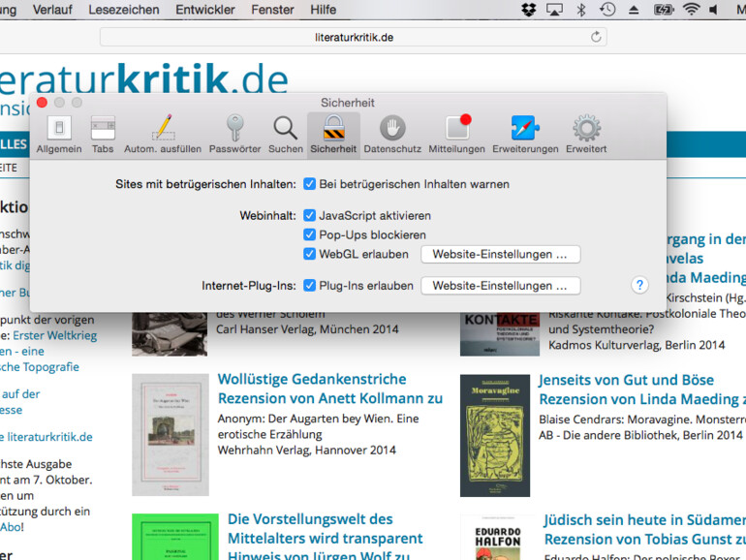
Task: Follow the literaturkritik.de sidebar link
Action: coord(49,437)
